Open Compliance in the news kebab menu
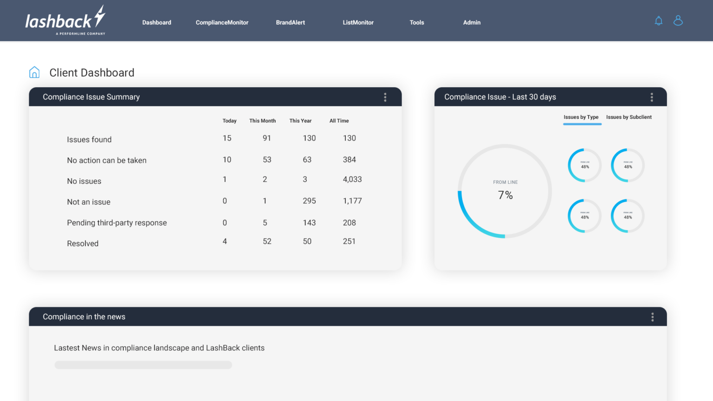713x401 pixels. point(652,317)
